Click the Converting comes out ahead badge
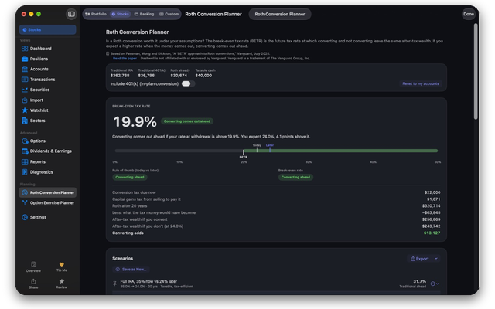This screenshot has height=309, width=495. tap(187, 121)
